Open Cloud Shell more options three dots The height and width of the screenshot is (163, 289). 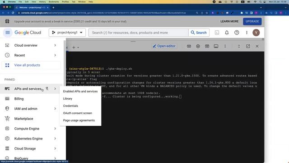coord(225,46)
